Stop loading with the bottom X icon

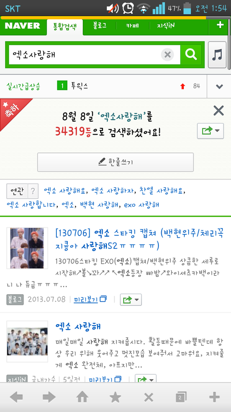(149, 397)
